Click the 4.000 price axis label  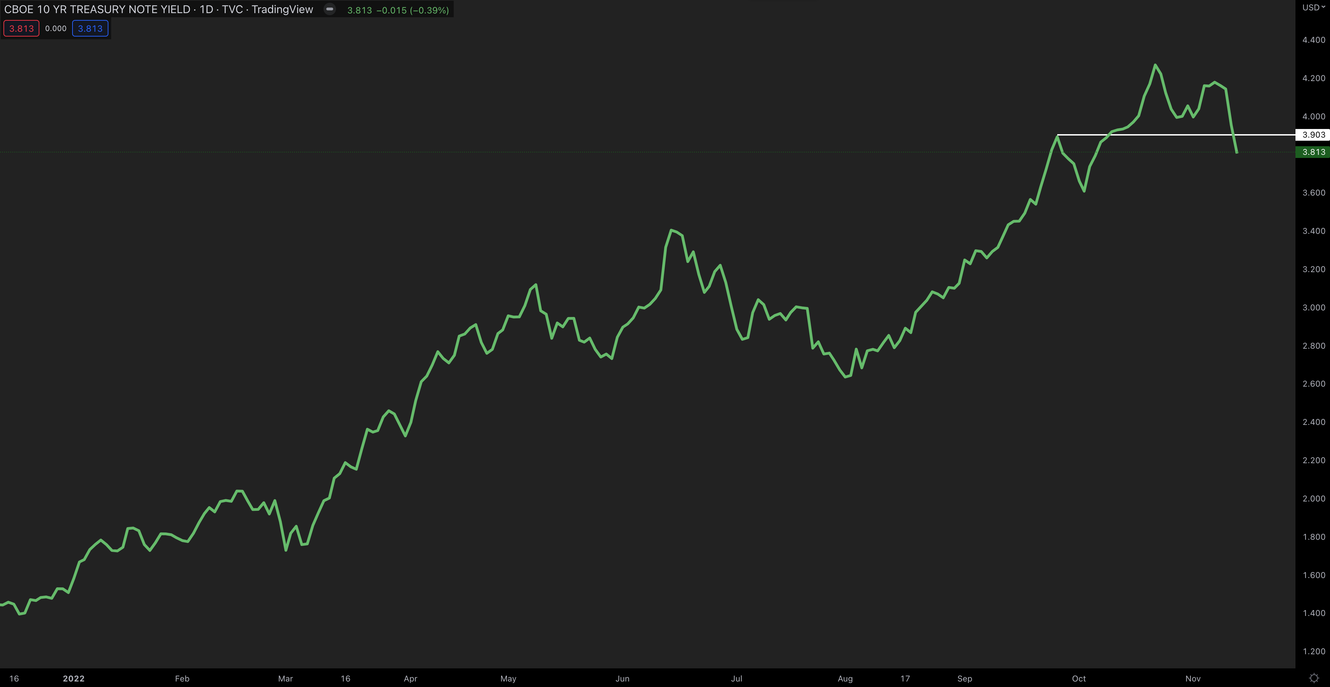1313,117
